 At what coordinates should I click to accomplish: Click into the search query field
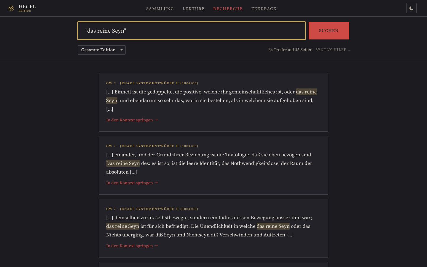pyautogui.click(x=192, y=31)
